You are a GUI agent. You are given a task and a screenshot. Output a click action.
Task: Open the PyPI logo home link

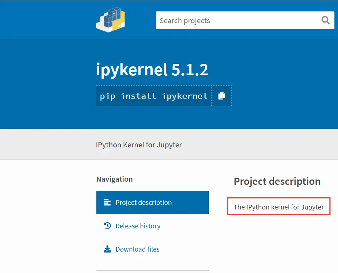point(110,20)
